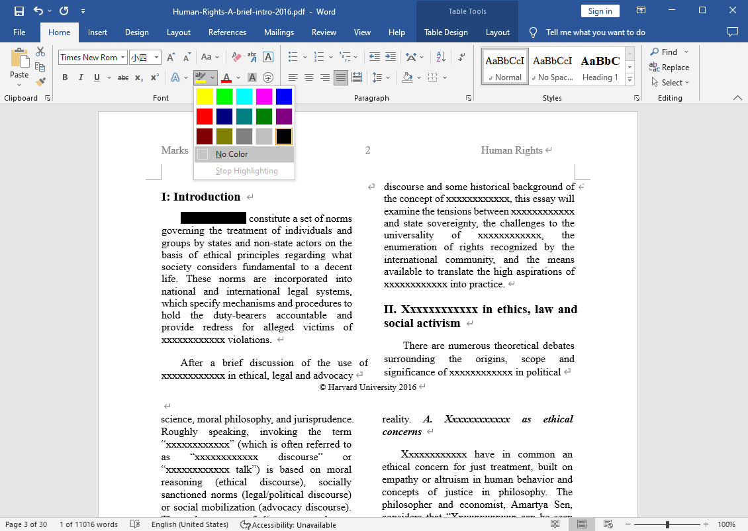The image size is (748, 531).
Task: Switch to the References tab
Action: [227, 32]
